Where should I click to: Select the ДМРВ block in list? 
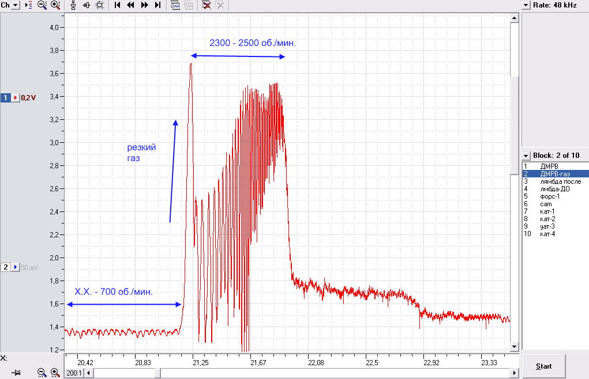point(555,166)
